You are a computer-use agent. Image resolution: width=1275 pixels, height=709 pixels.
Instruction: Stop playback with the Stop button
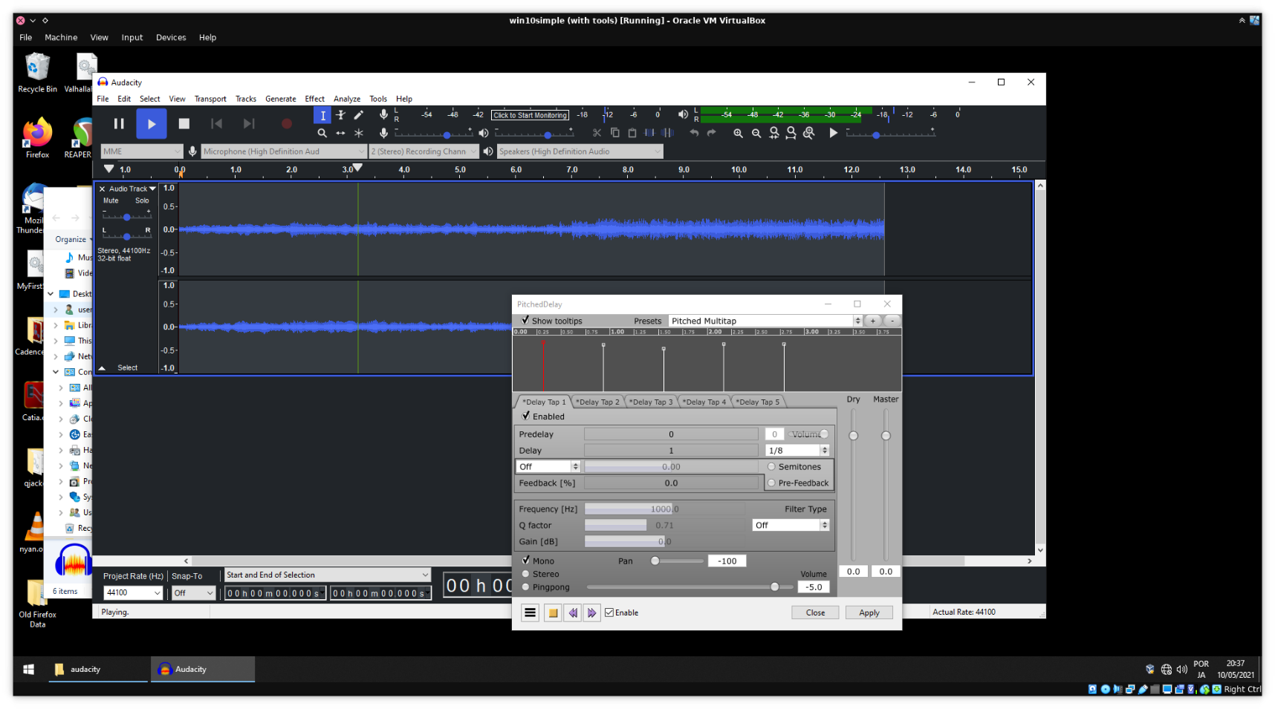pyautogui.click(x=184, y=124)
